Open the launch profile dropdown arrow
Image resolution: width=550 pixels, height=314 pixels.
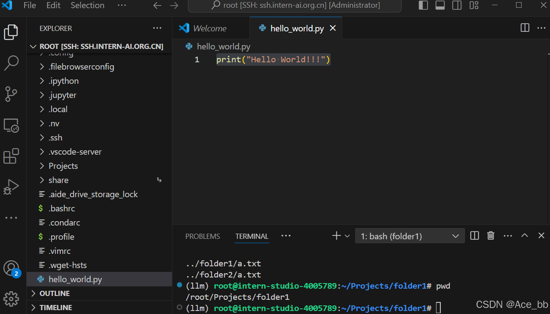(x=347, y=236)
